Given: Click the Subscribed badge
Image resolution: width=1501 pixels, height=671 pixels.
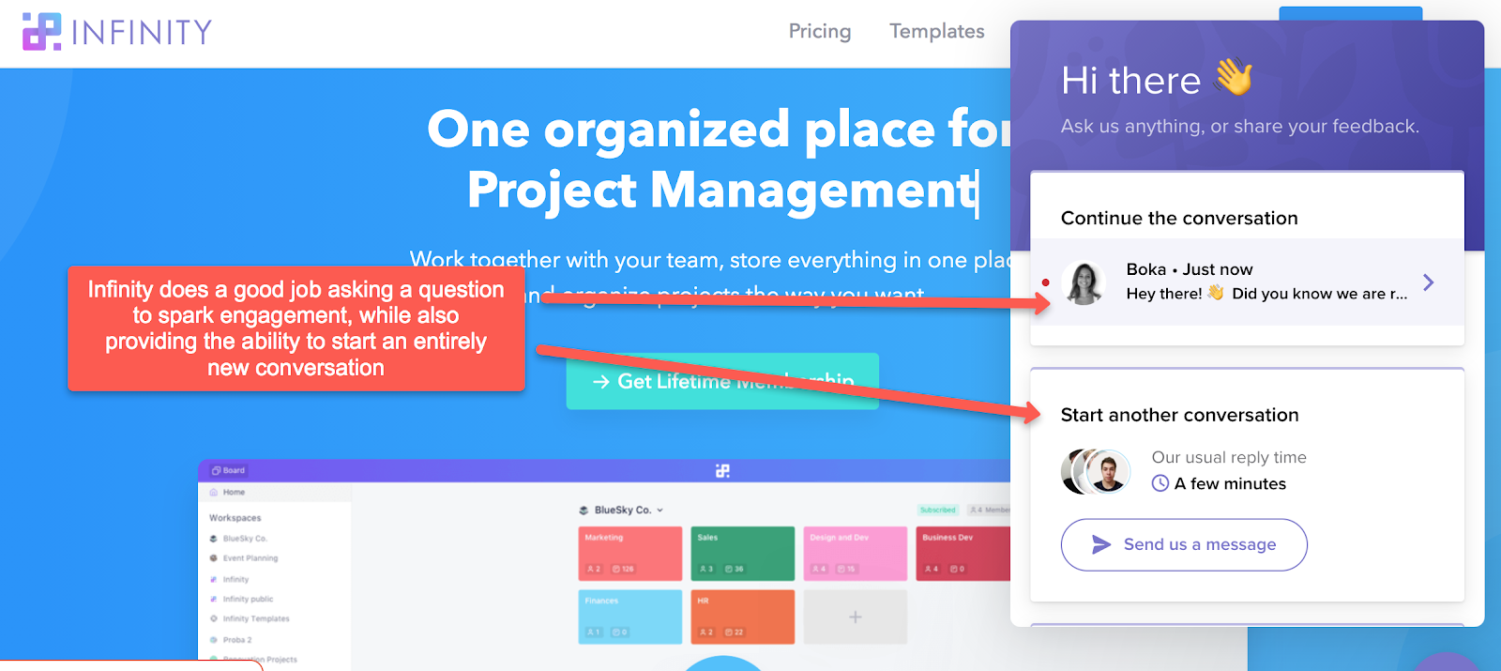Looking at the screenshot, I should (938, 510).
